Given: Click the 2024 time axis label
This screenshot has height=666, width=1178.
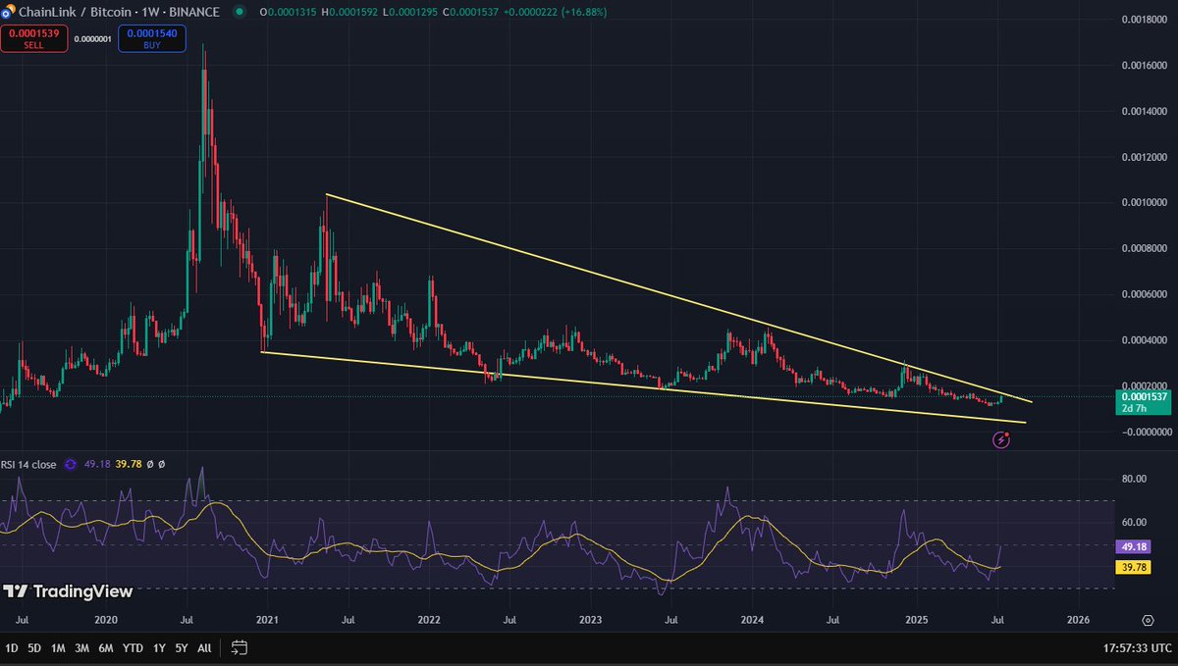Looking at the screenshot, I should pyautogui.click(x=753, y=620).
